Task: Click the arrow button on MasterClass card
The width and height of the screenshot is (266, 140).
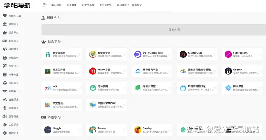Action: pyautogui.click(x=214, y=54)
